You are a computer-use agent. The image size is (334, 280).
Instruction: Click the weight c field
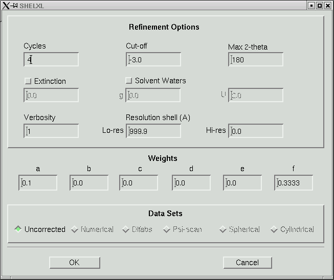[139, 182]
